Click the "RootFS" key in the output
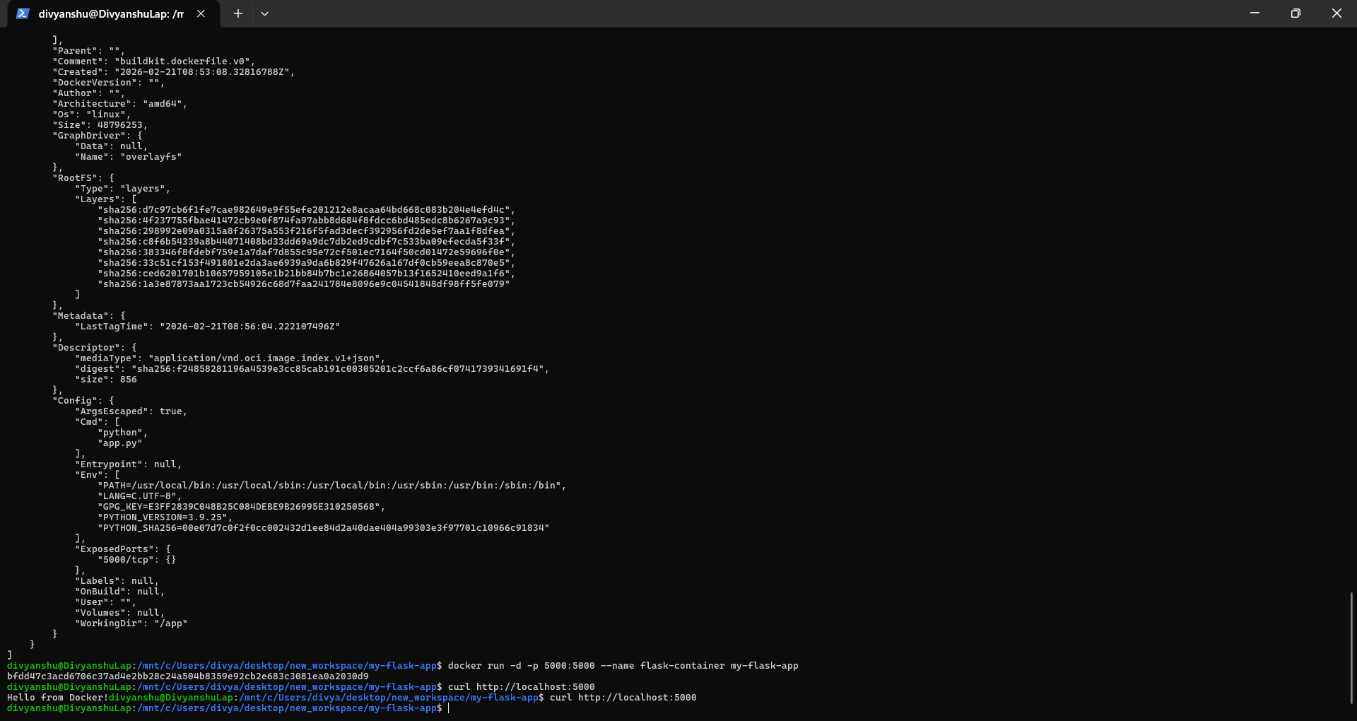The height and width of the screenshot is (721, 1357). [x=77, y=178]
